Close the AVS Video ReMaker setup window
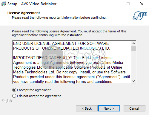Screen dimensions: 149x115 click(x=142, y=4)
